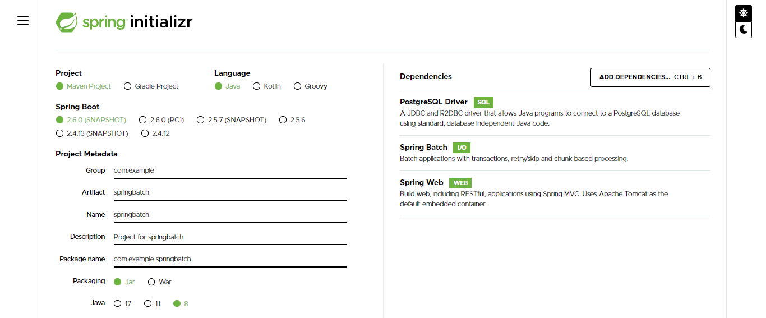The image size is (766, 318).
Task: Select Gradle Project radio option
Action: pyautogui.click(x=128, y=86)
